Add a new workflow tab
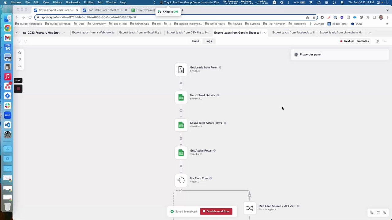 [x=370, y=33]
